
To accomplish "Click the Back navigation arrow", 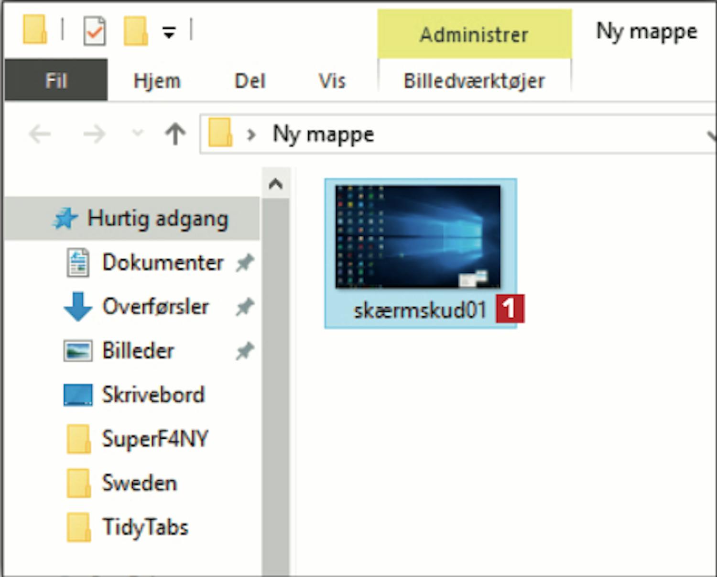I will pos(40,134).
